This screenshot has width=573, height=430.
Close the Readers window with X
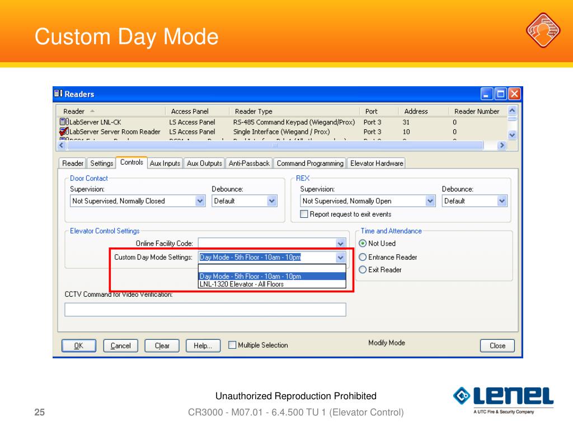click(515, 94)
